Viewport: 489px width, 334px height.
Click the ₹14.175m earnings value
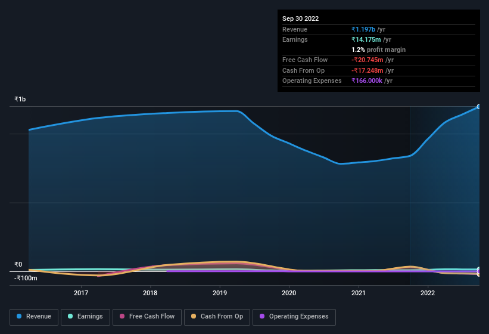[366, 39]
